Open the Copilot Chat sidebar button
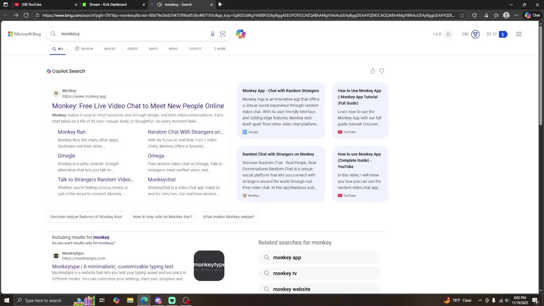The height and width of the screenshot is (306, 544). (x=532, y=15)
